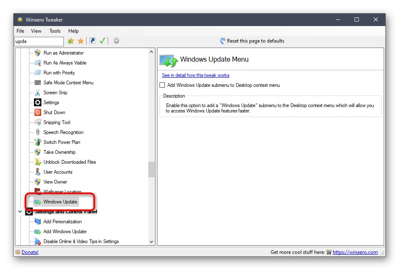Collapse the Settings and Control Panel category

pos(20,211)
